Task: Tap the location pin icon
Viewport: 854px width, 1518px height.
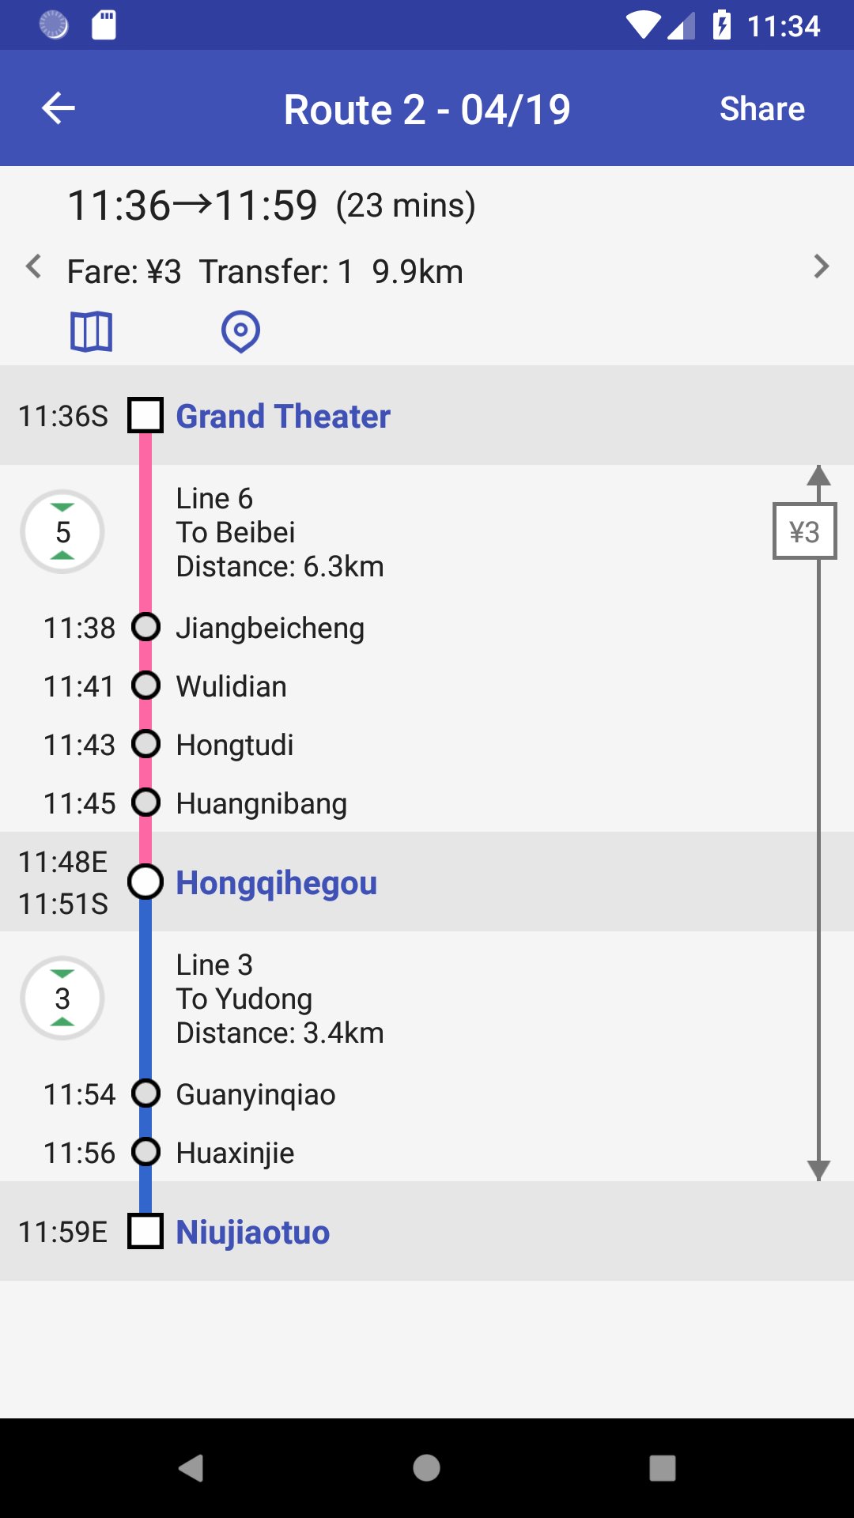Action: (240, 331)
